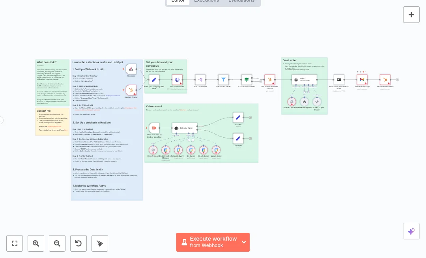Add a node with the plus button

[411, 15]
